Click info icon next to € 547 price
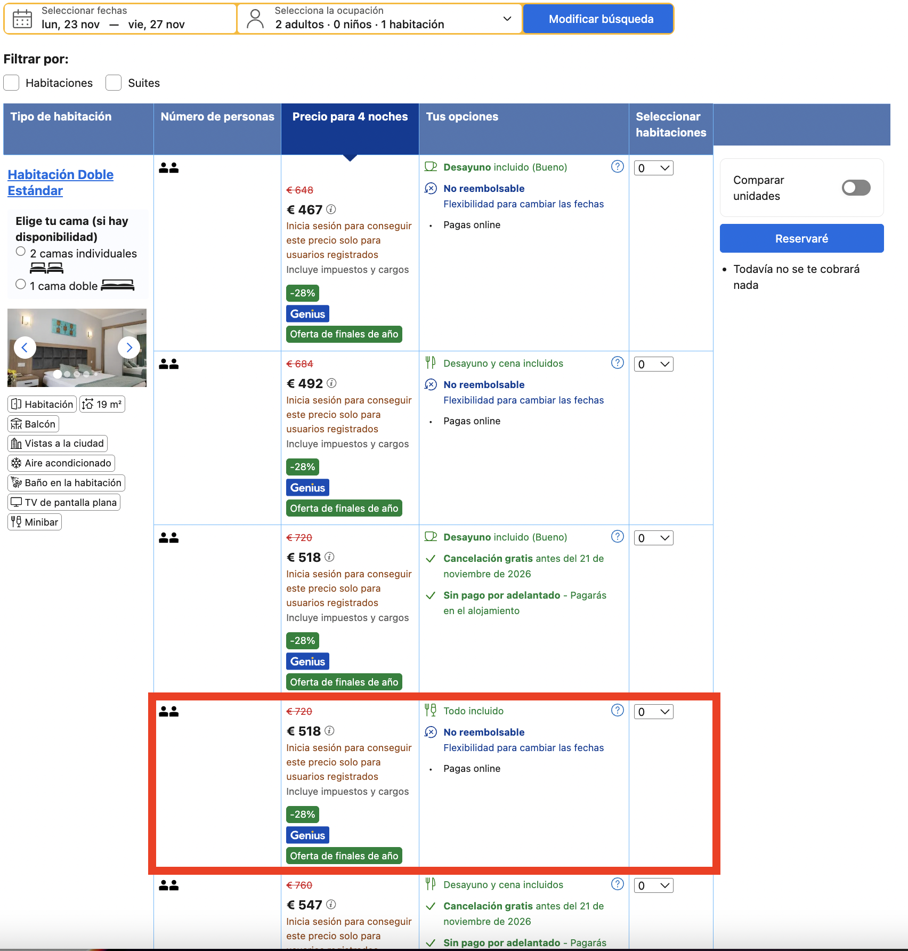This screenshot has width=908, height=951. point(331,905)
